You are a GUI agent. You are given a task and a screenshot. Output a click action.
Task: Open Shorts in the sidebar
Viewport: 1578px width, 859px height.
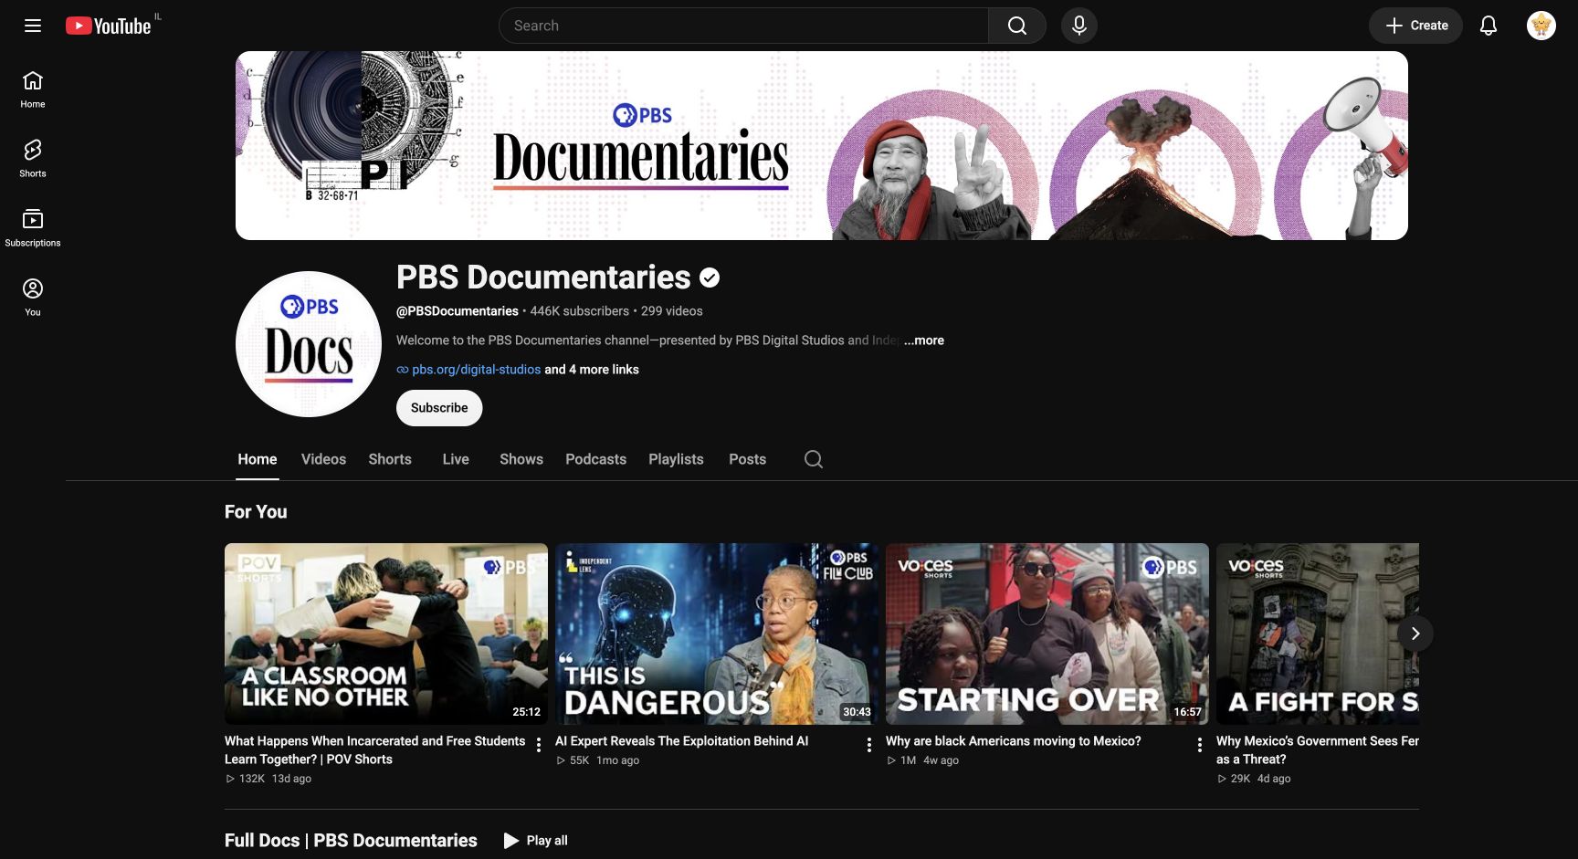click(33, 159)
